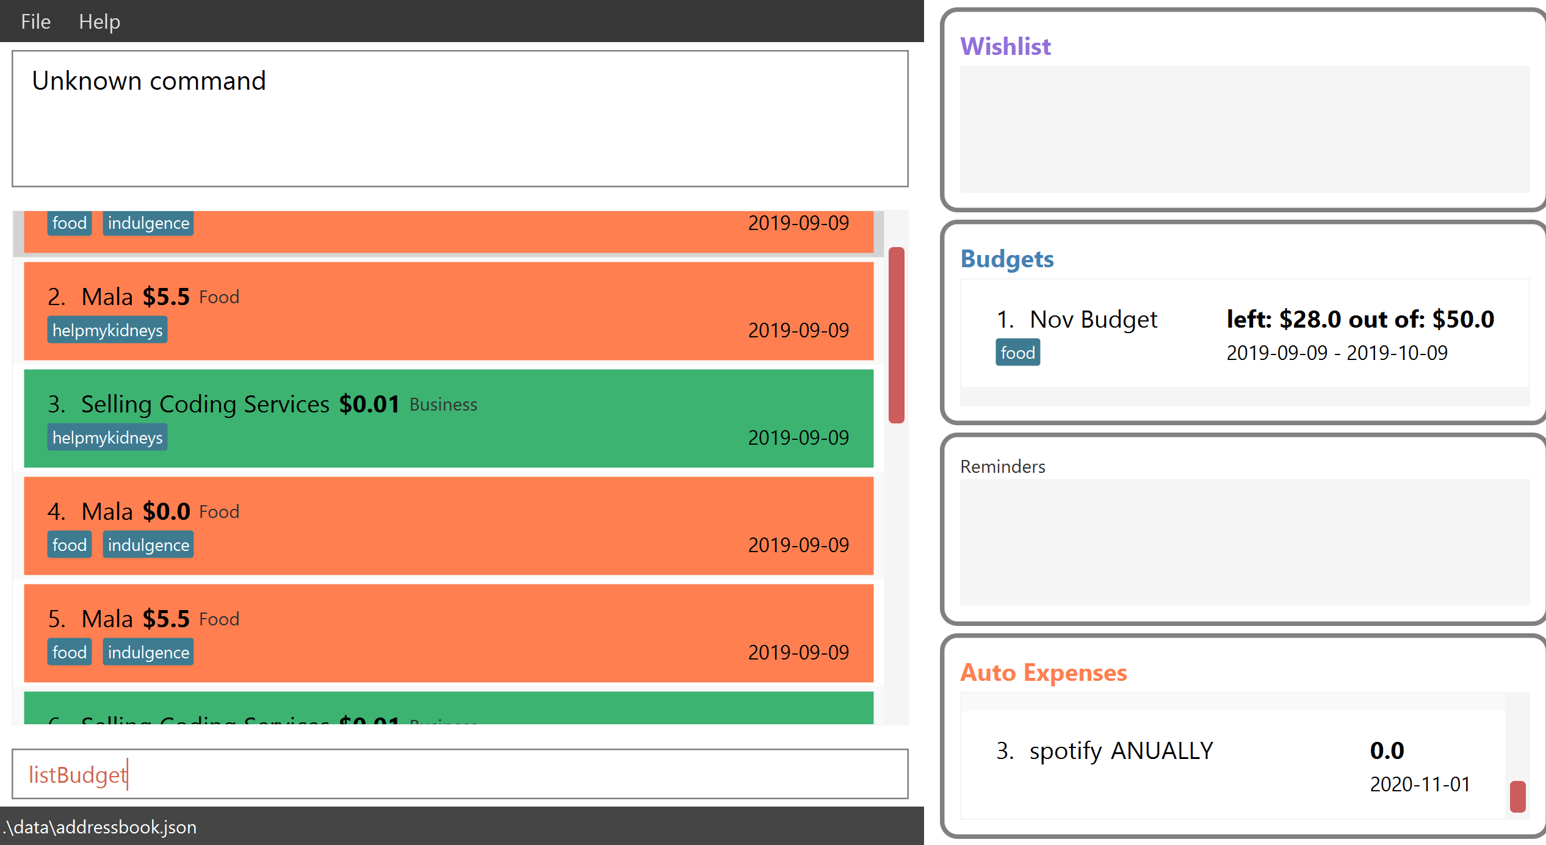Screen dimensions: 1546x845
Task: Select expense 2 Mala $5.5
Action: [x=449, y=311]
